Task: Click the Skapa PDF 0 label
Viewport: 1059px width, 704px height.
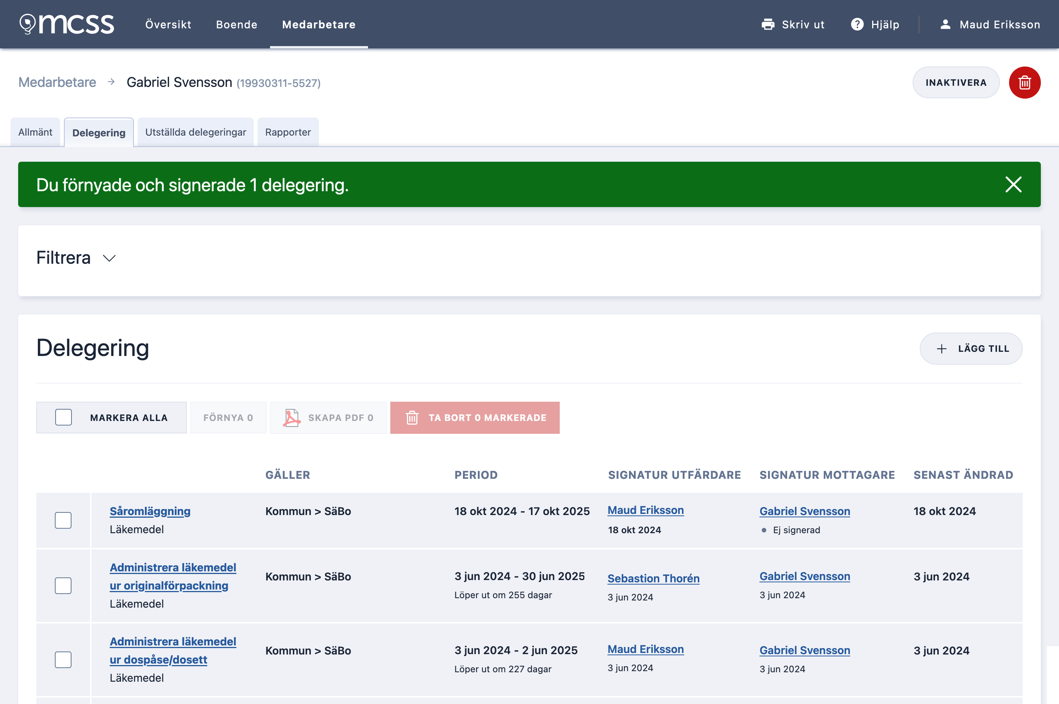Action: coord(340,418)
